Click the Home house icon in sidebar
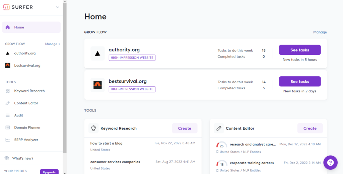The image size is (343, 174). click(x=8, y=27)
